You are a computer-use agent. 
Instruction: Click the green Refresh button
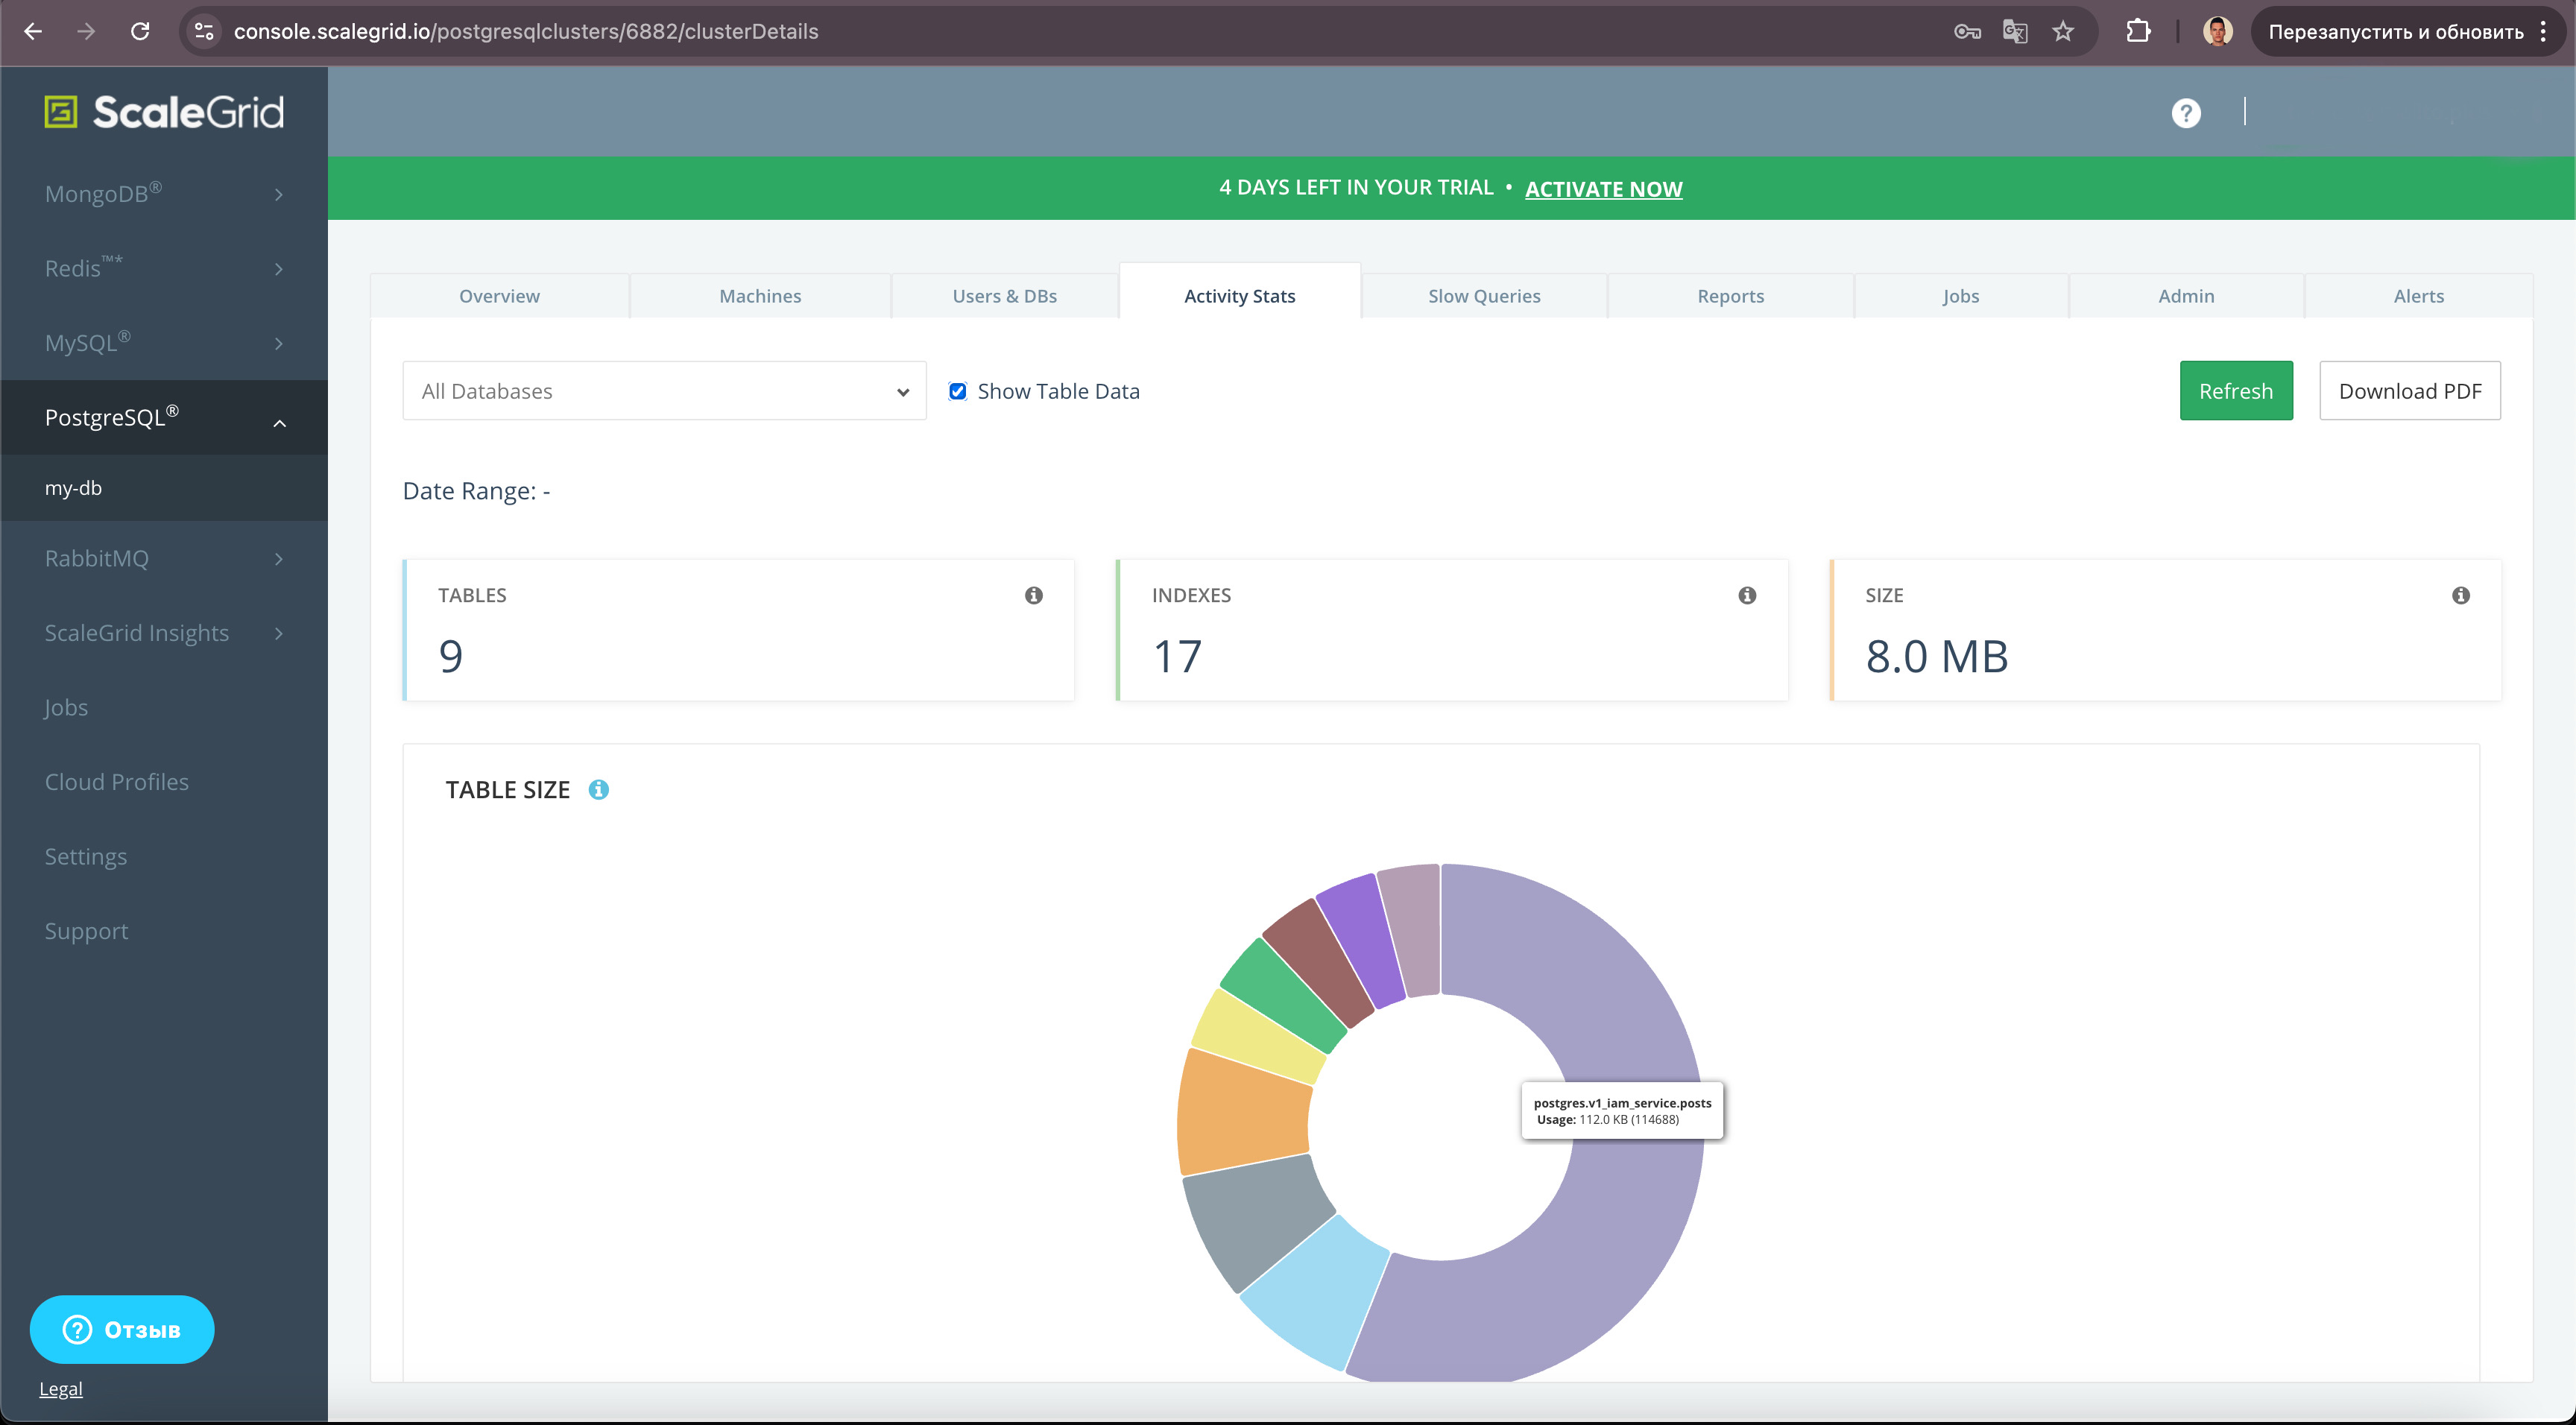(2236, 391)
